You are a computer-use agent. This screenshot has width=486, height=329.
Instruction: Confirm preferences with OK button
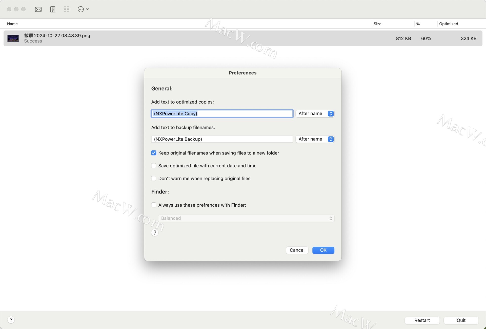(x=323, y=250)
